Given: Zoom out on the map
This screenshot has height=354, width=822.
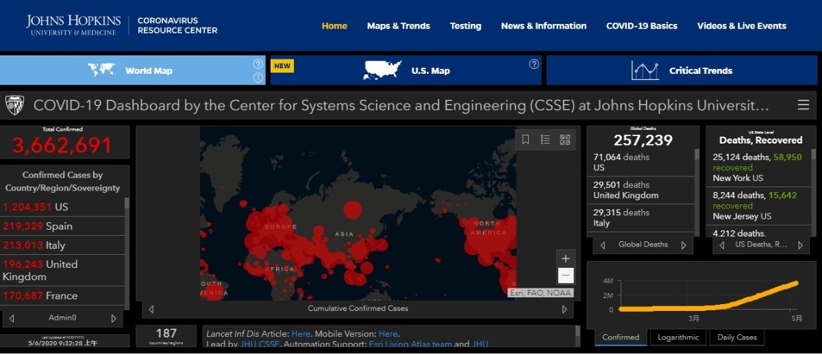Looking at the screenshot, I should (x=565, y=275).
